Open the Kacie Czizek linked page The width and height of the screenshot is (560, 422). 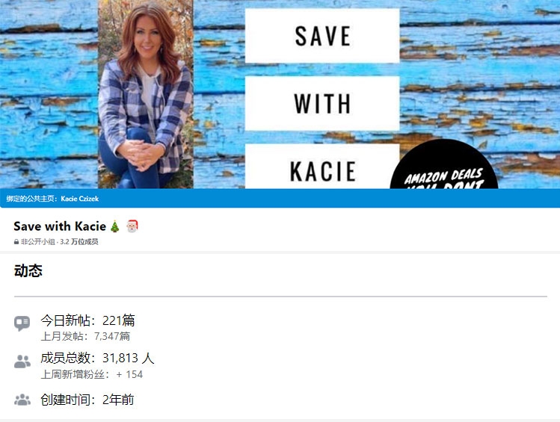coord(80,199)
